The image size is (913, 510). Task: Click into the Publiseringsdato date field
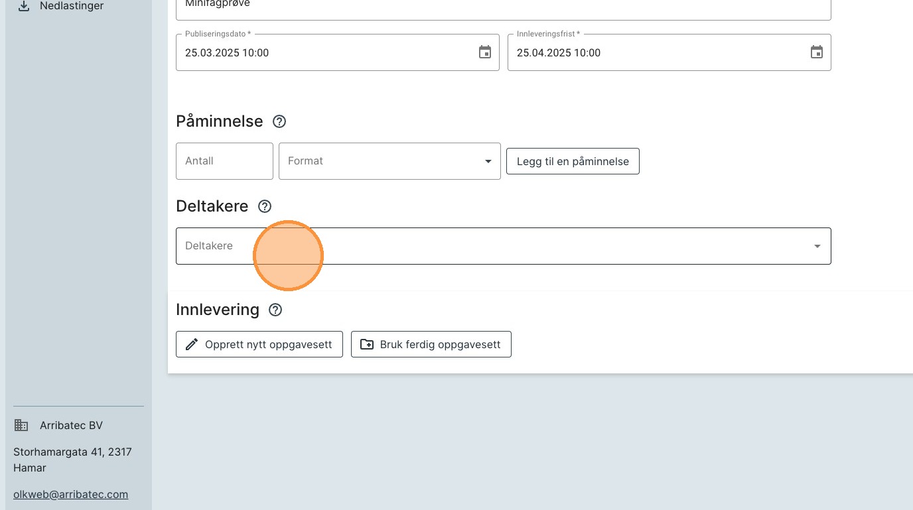point(325,53)
